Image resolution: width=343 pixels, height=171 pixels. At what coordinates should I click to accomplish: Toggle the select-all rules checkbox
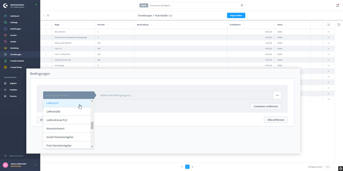tap(46, 25)
